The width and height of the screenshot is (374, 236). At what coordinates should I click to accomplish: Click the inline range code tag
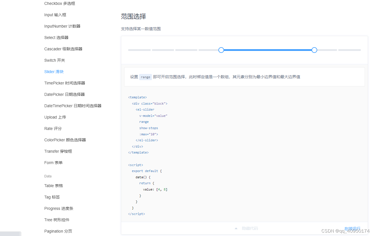[x=145, y=77]
